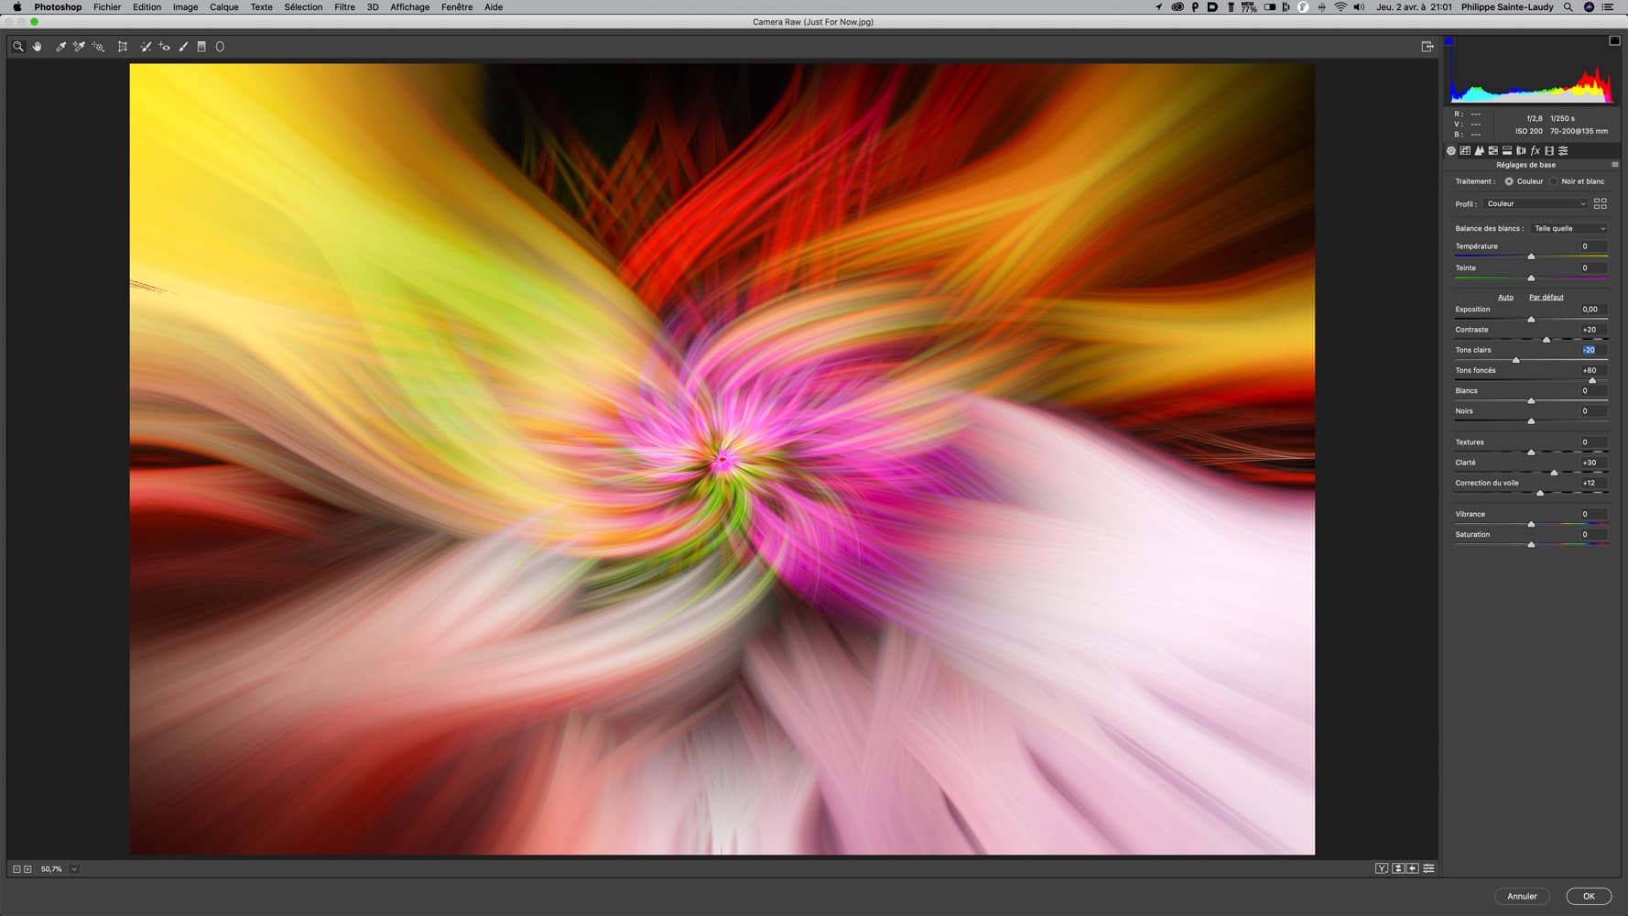Select the Radial Filter tool
1628x916 pixels.
(x=220, y=47)
